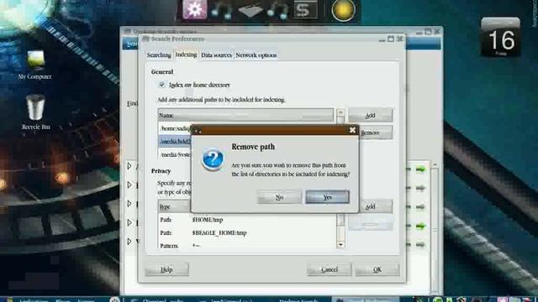Click the Type column header in the Privacy list
The height and width of the screenshot is (302, 538).
tap(175, 207)
